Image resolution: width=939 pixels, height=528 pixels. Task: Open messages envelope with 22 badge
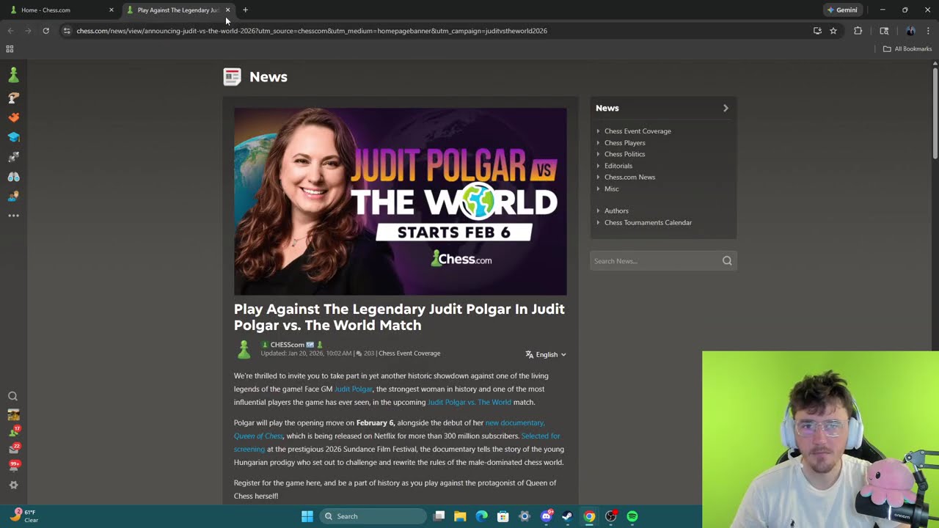[13, 448]
